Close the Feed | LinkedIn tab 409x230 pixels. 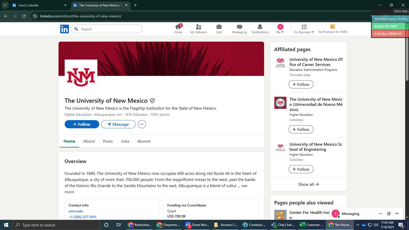click(65, 5)
